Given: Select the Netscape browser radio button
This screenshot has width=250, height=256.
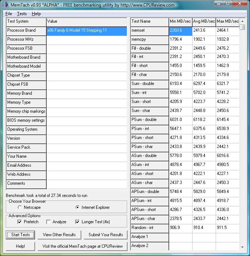Looking at the screenshot, I should (20, 207).
